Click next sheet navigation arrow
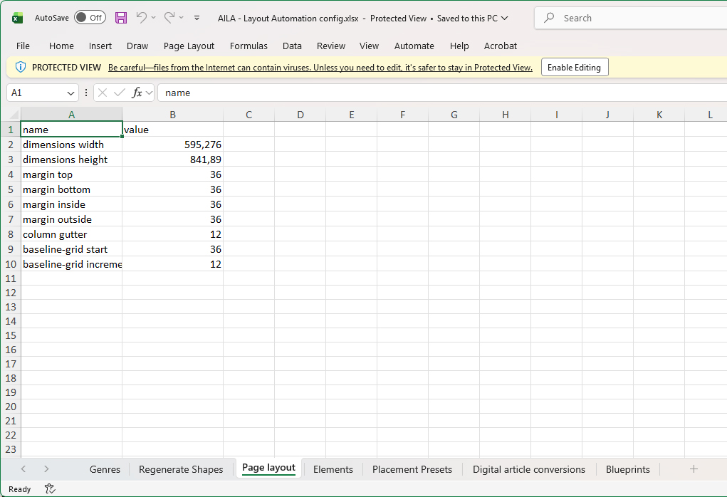 (46, 469)
